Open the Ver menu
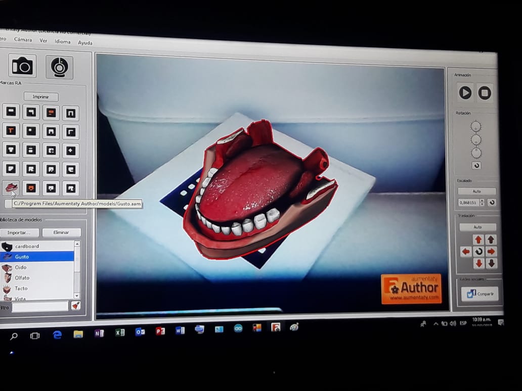Image resolution: width=522 pixels, height=391 pixels. 43,40
